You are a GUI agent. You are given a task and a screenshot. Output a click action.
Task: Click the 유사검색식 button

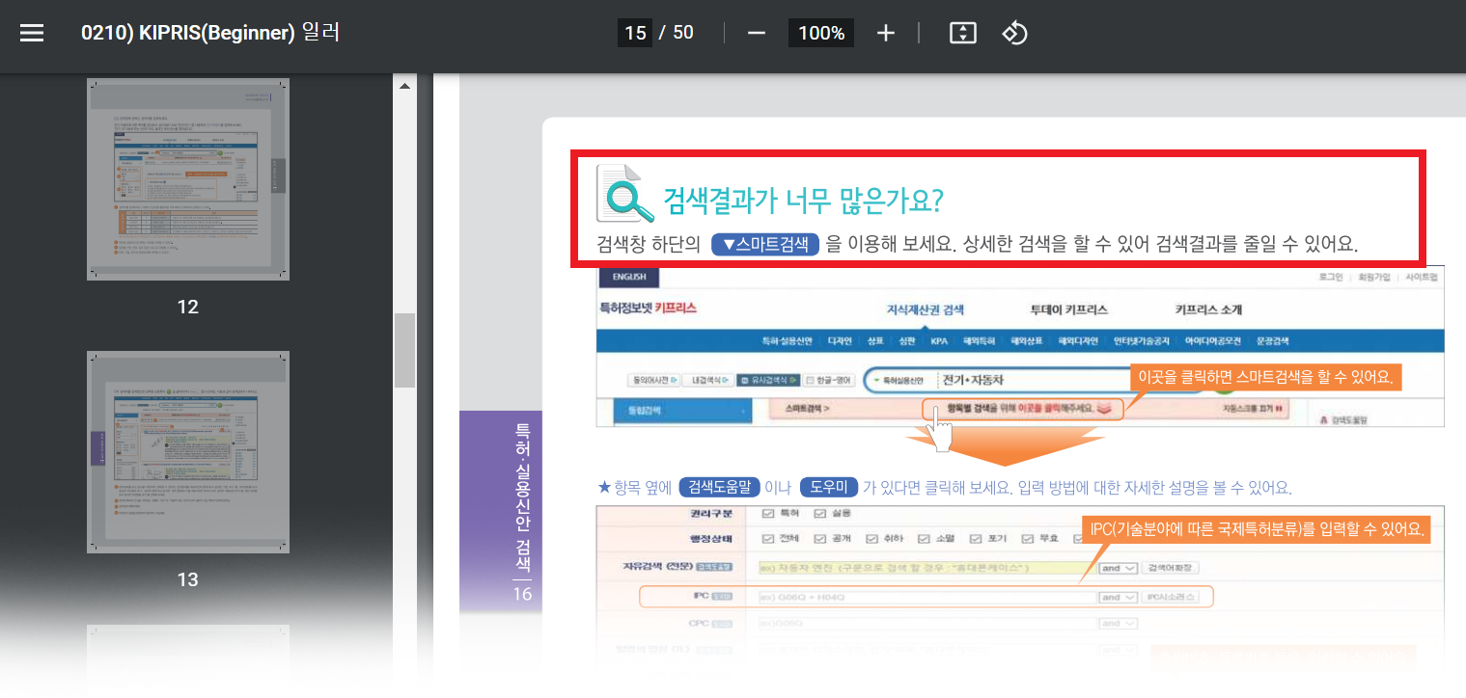click(767, 380)
